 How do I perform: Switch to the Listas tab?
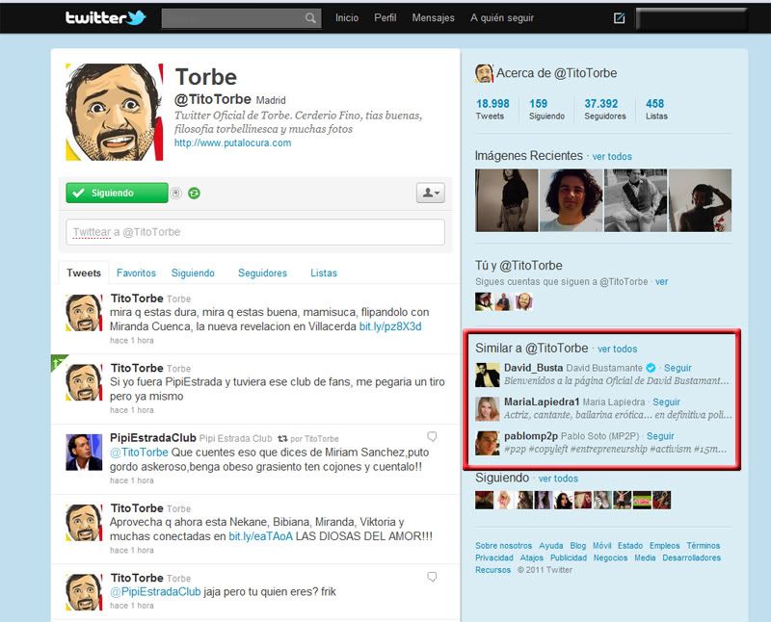(324, 273)
